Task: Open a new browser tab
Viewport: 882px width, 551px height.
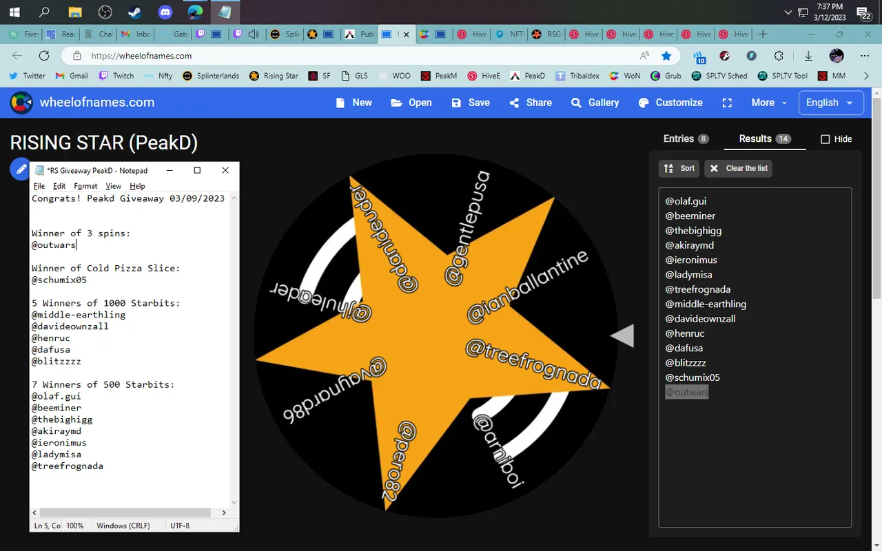Action: (x=763, y=34)
